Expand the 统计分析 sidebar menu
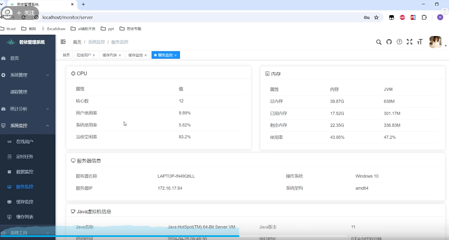 click(x=28, y=109)
